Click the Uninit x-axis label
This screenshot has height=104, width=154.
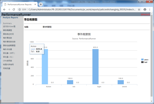click(125, 86)
